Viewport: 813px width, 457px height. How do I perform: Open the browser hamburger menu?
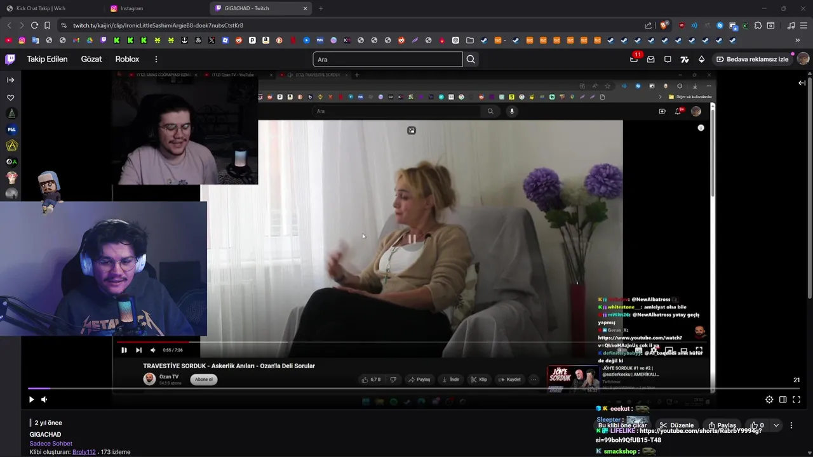coord(803,25)
